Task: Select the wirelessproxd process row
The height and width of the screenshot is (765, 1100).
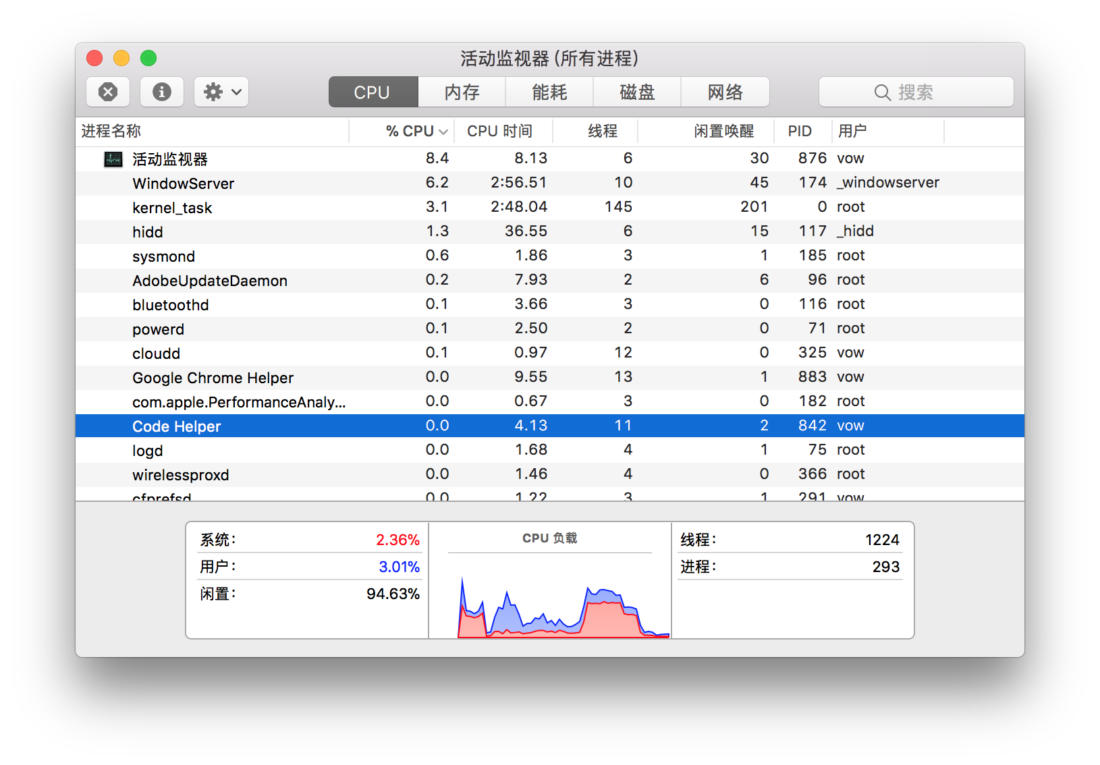Action: [x=550, y=474]
